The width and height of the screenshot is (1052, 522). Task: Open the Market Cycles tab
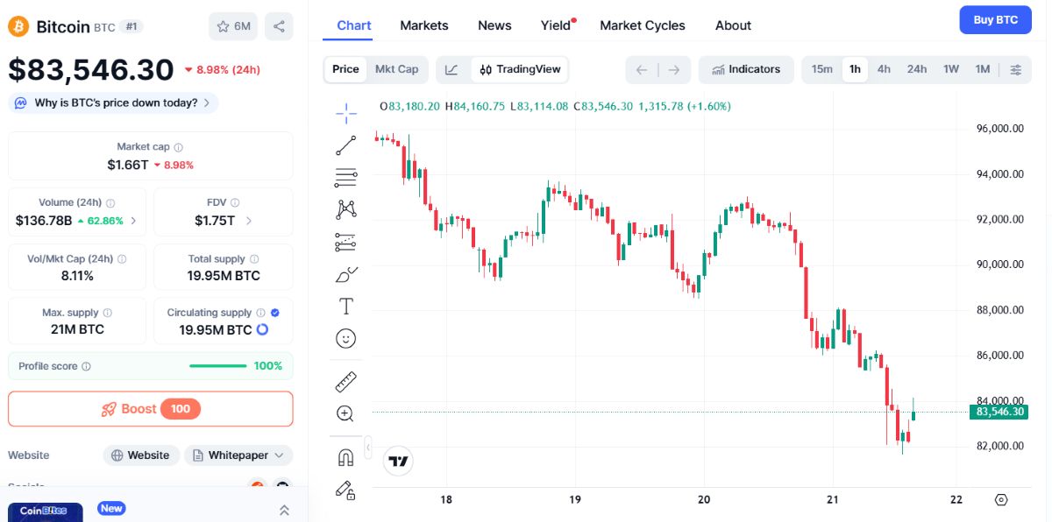pyautogui.click(x=643, y=25)
